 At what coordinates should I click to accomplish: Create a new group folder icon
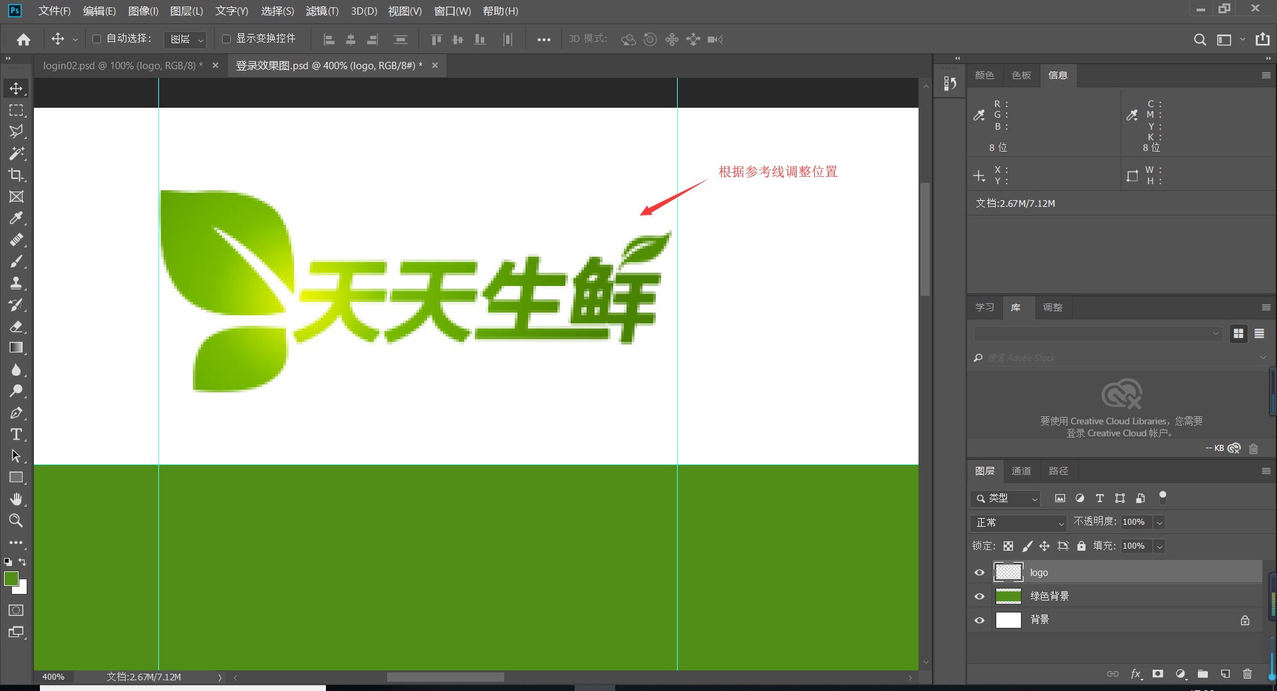click(x=1203, y=674)
